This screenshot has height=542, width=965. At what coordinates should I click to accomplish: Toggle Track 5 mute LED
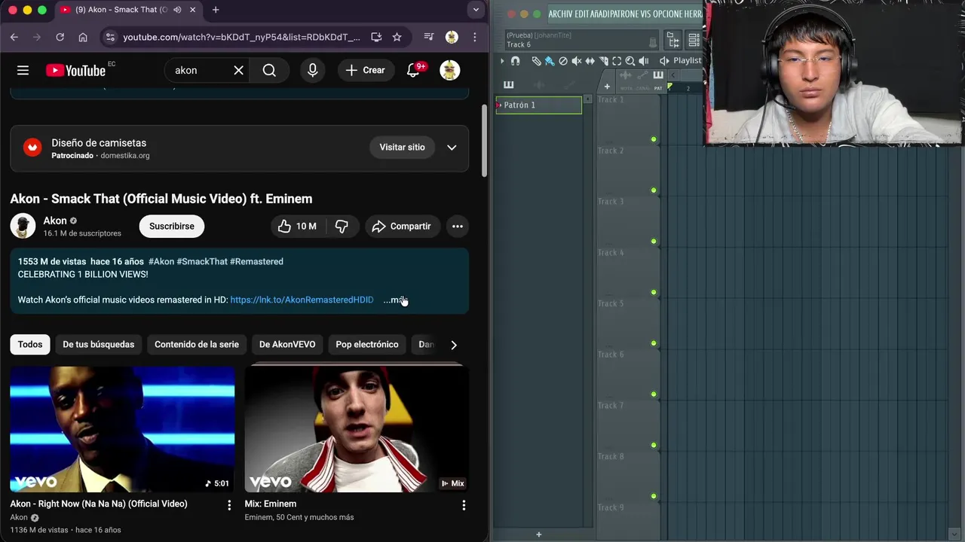click(654, 343)
